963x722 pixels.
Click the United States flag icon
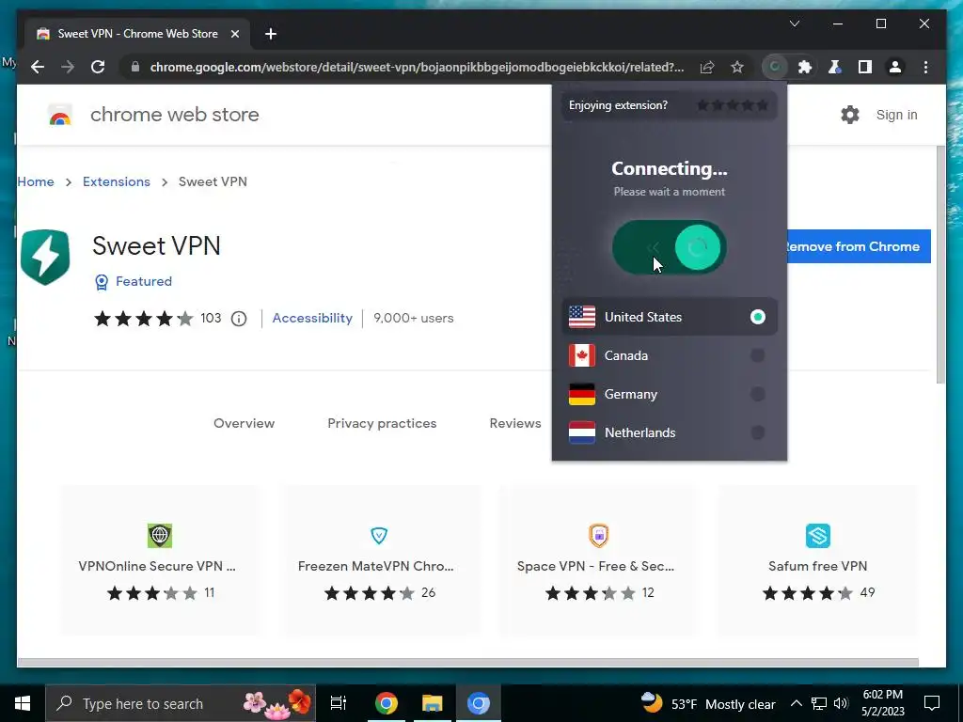[x=581, y=317]
